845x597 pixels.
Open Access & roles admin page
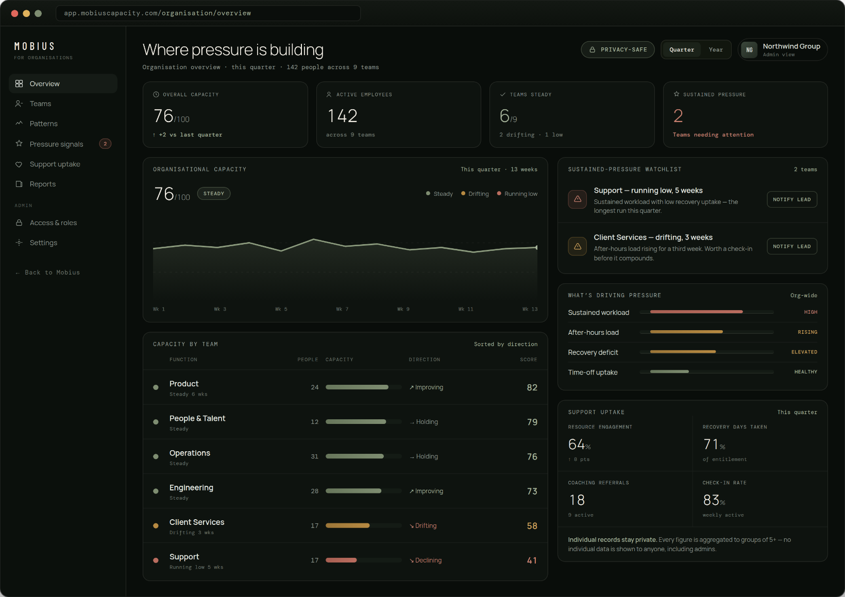point(63,223)
